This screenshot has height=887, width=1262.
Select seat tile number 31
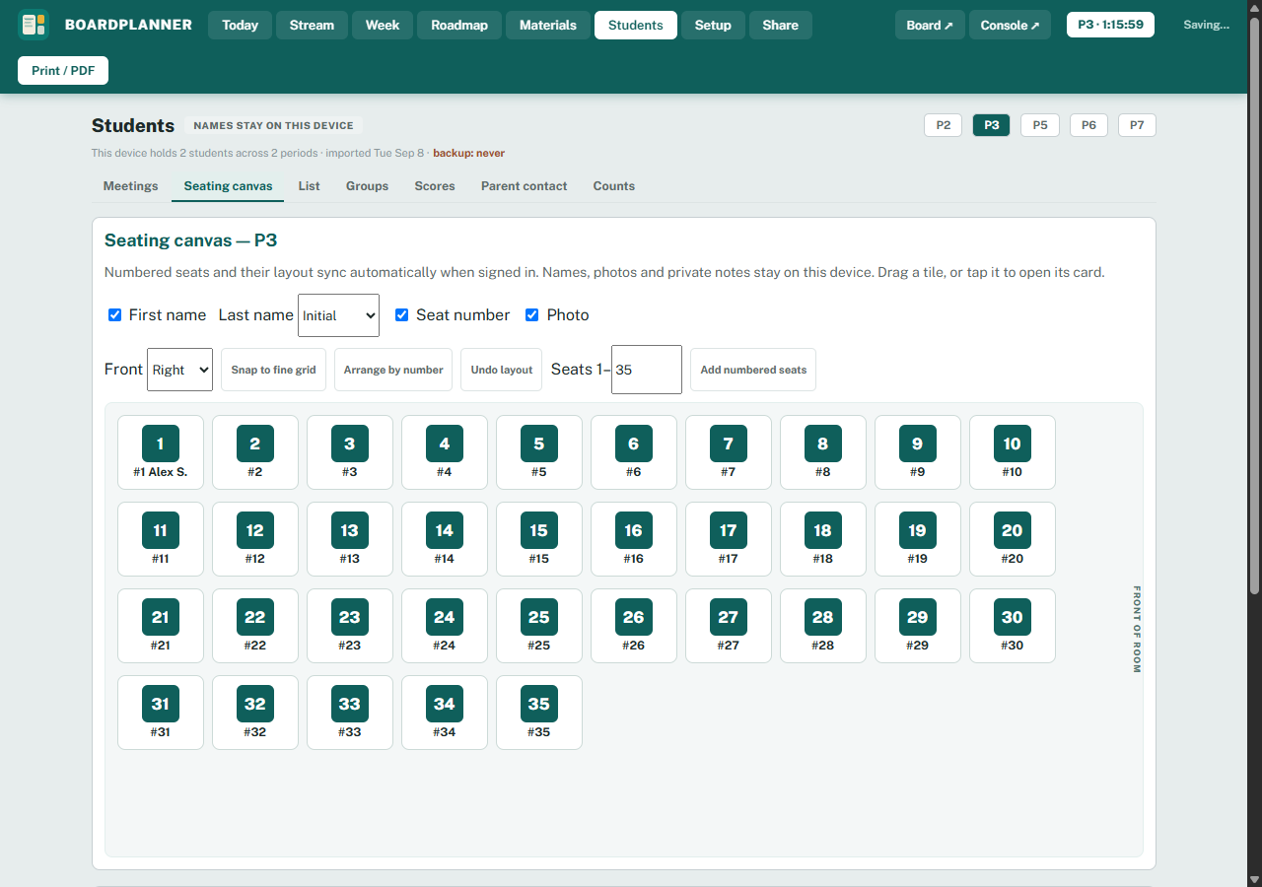click(x=161, y=713)
